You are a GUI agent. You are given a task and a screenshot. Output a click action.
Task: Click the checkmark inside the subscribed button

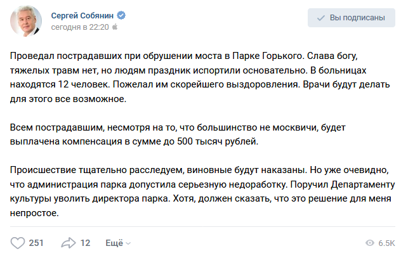(x=321, y=18)
